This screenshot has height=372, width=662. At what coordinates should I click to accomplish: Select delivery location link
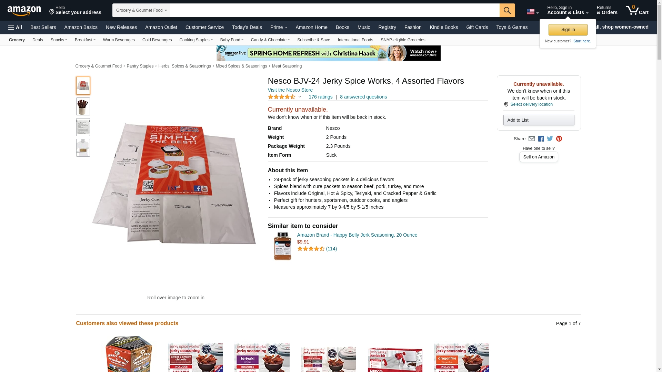click(531, 104)
